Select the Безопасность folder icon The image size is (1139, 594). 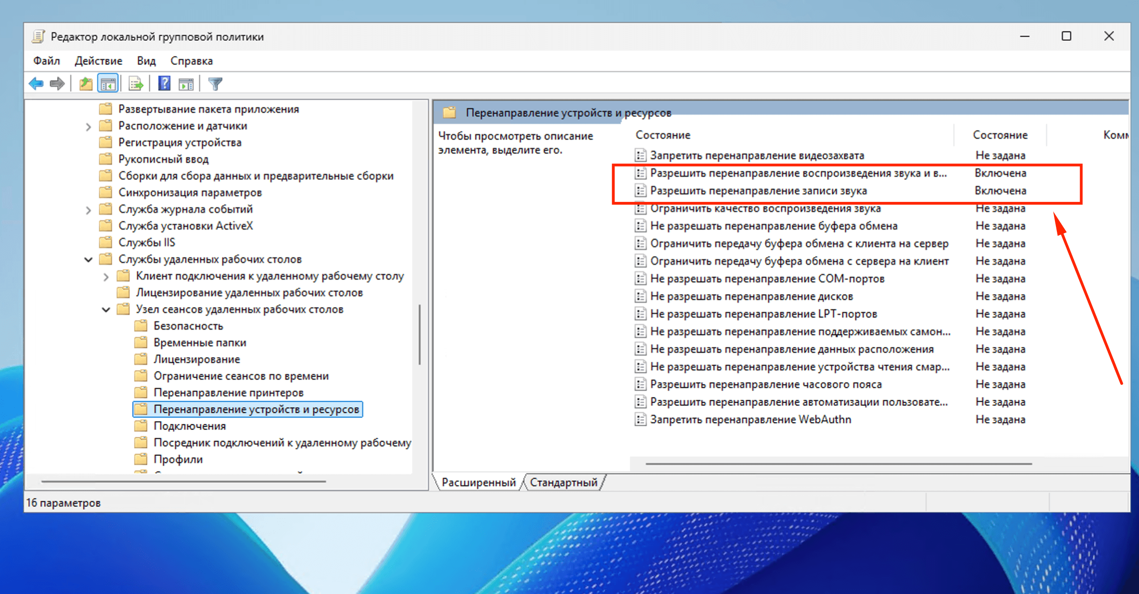coord(141,326)
